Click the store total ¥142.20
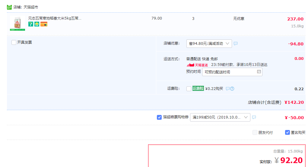308x167 pixels. pos(294,102)
